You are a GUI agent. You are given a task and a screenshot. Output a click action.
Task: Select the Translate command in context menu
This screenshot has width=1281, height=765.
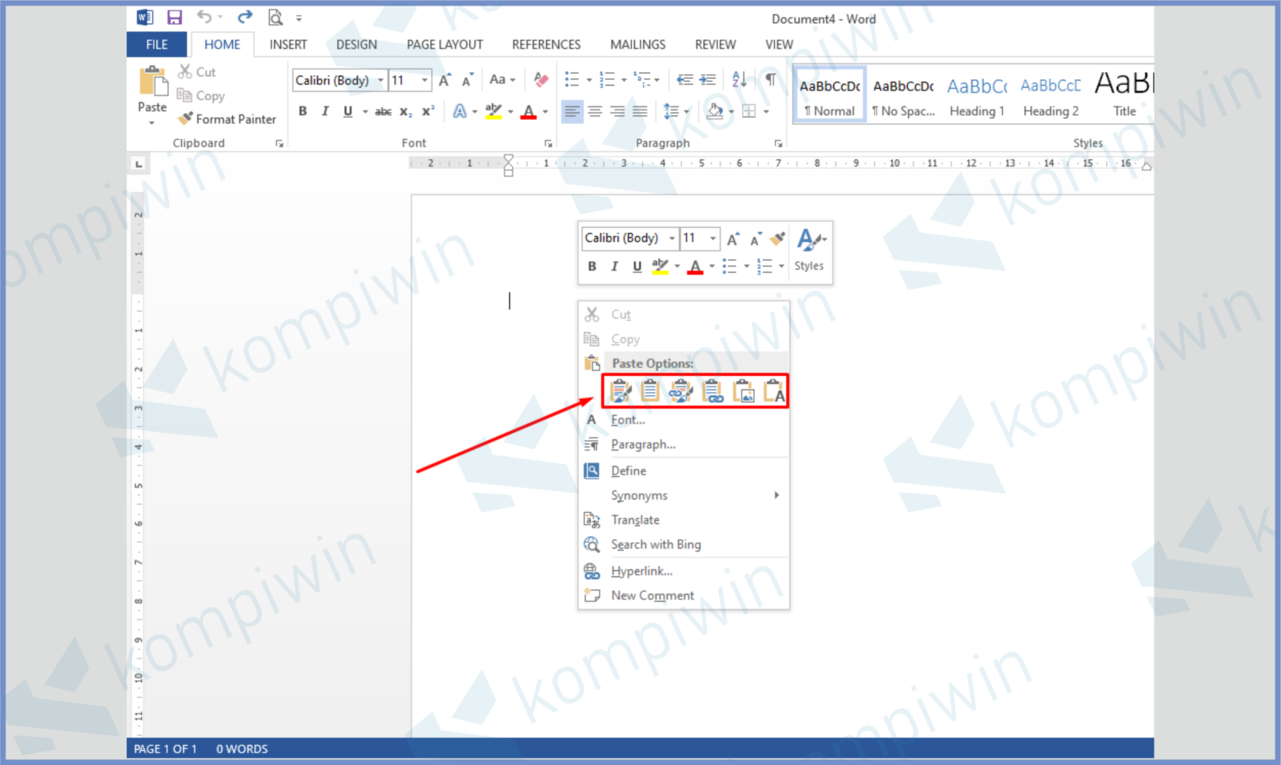(x=635, y=519)
